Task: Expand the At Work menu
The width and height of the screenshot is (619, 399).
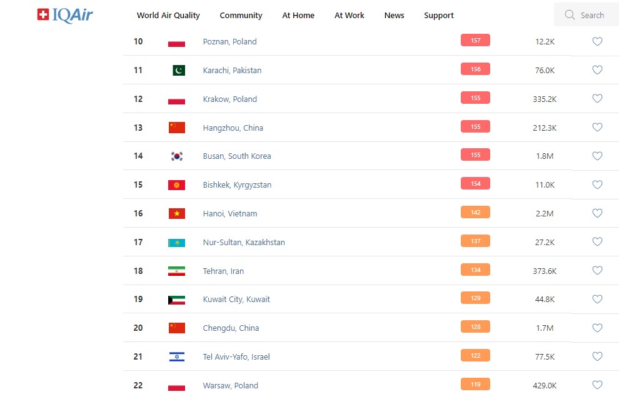Action: [x=350, y=16]
